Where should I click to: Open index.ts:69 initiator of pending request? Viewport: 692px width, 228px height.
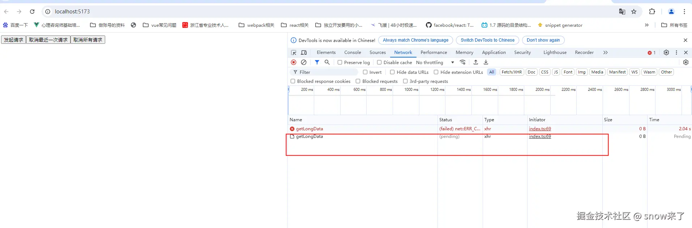[x=540, y=136]
